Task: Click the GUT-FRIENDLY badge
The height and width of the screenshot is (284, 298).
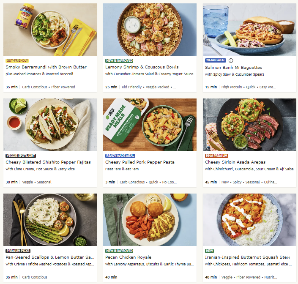Action: coord(17,60)
